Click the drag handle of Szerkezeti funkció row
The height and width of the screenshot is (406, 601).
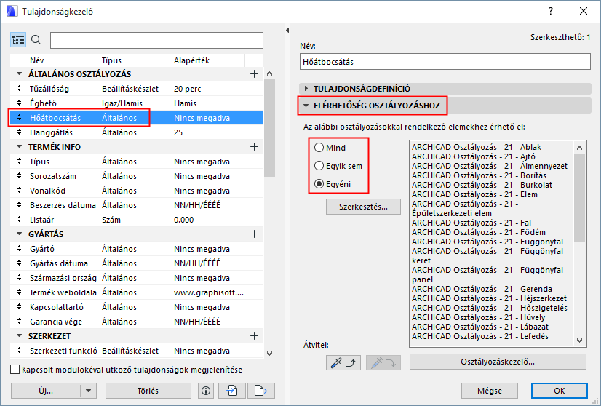point(19,351)
